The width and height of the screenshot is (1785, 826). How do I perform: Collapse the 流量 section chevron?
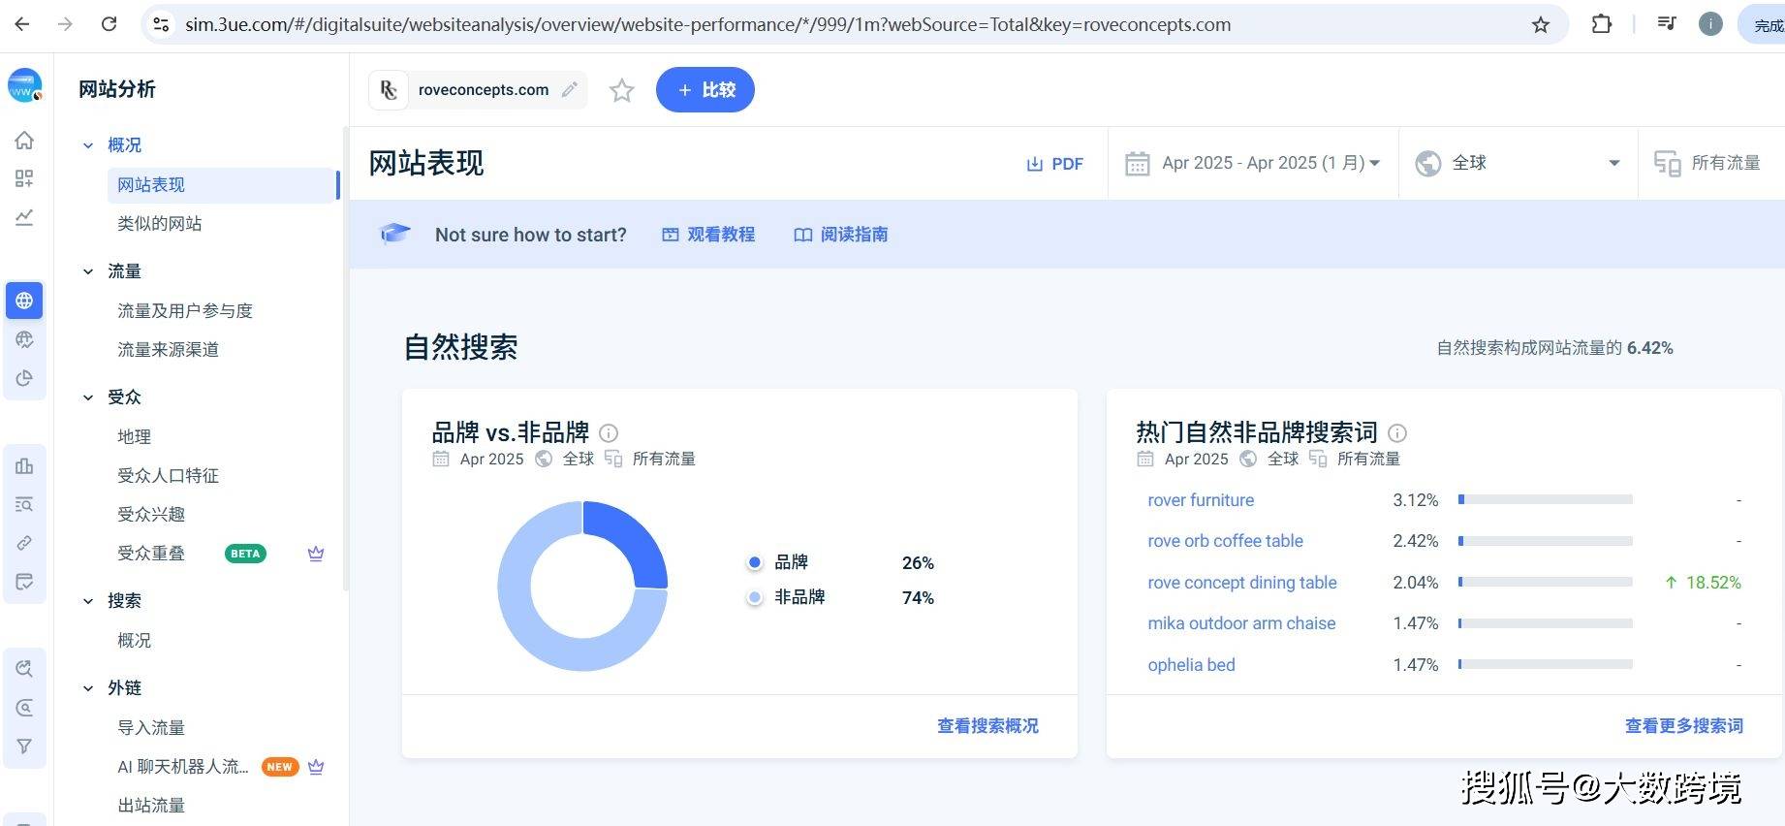88,271
